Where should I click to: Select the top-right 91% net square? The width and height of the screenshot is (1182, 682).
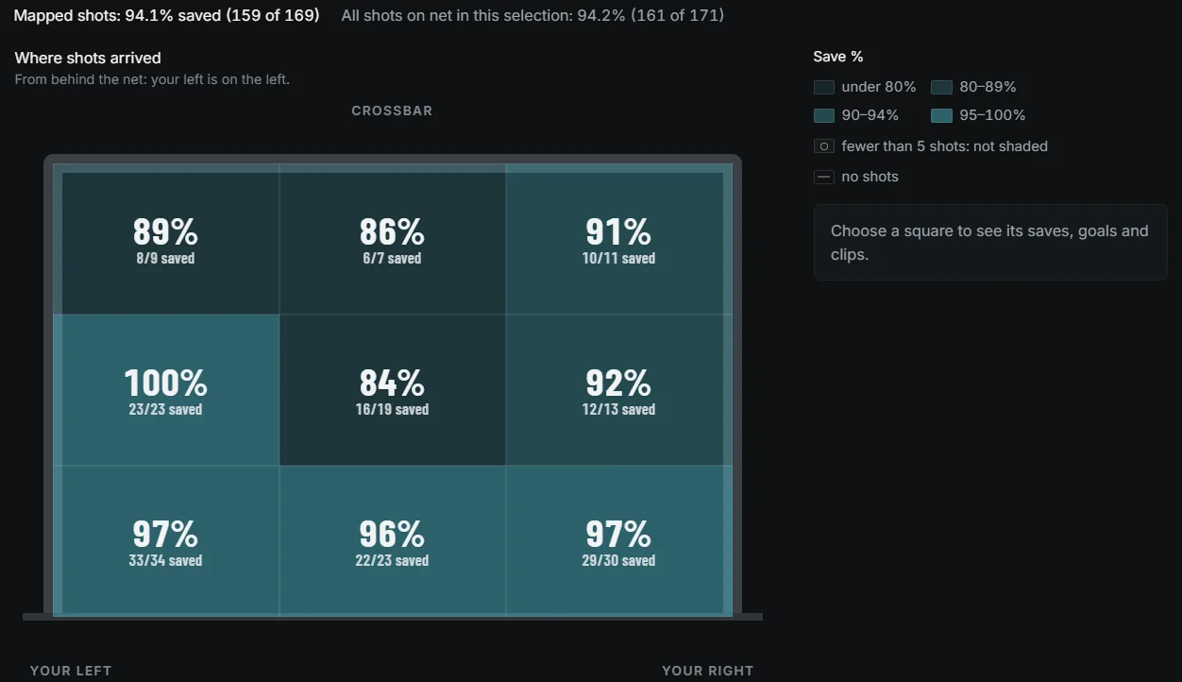[619, 239]
